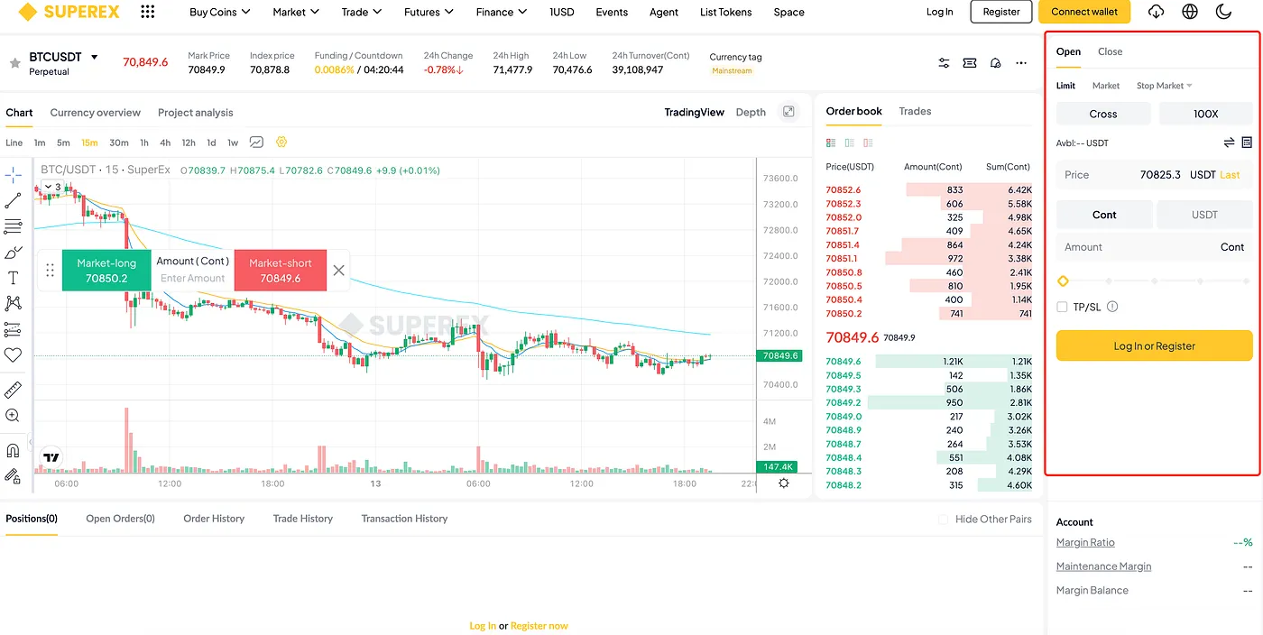Switch amount unit to USDT
The image size is (1263, 635).
1205,215
